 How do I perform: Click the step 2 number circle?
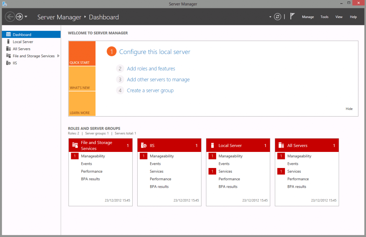tap(120, 69)
